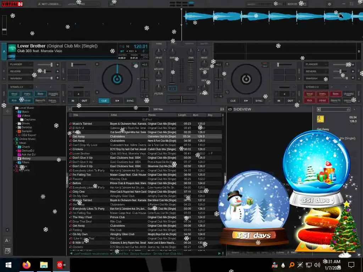Click deck B play/pause button
The height and width of the screenshot is (272, 363).
pyautogui.click(x=246, y=101)
